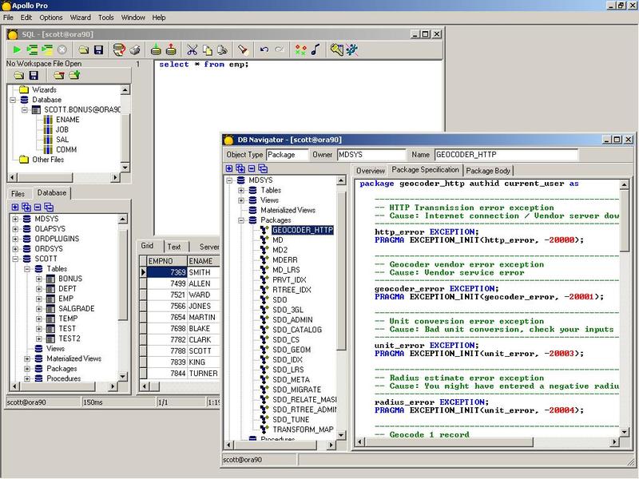Save workspace with the workspace floppy icon
The height and width of the screenshot is (479, 639).
[x=34, y=75]
